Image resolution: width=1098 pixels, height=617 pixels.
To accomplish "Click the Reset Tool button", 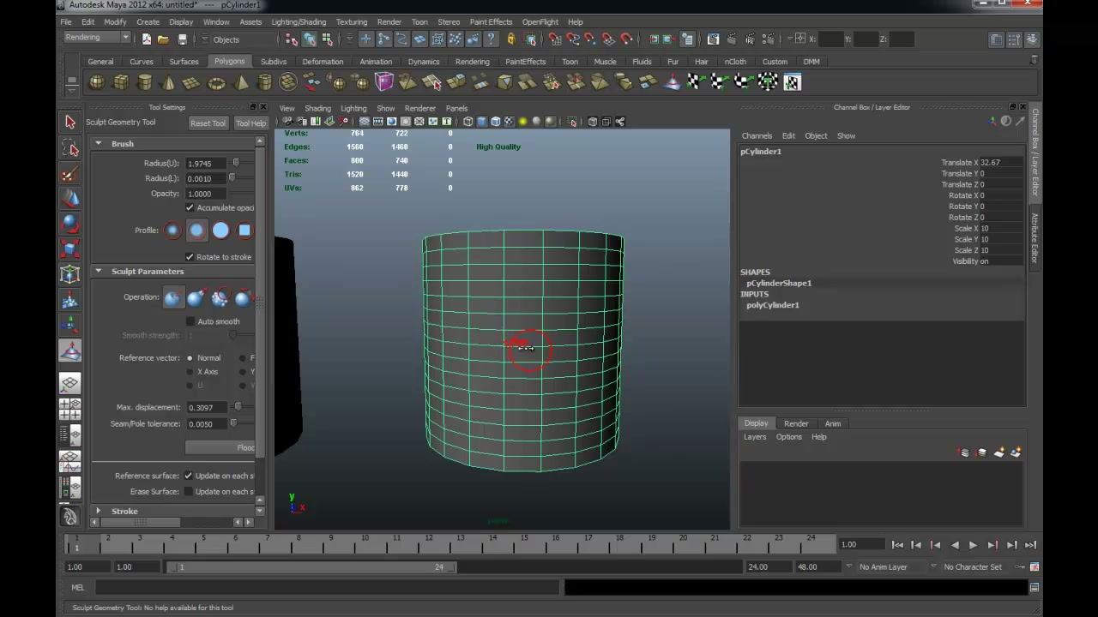I will point(208,123).
